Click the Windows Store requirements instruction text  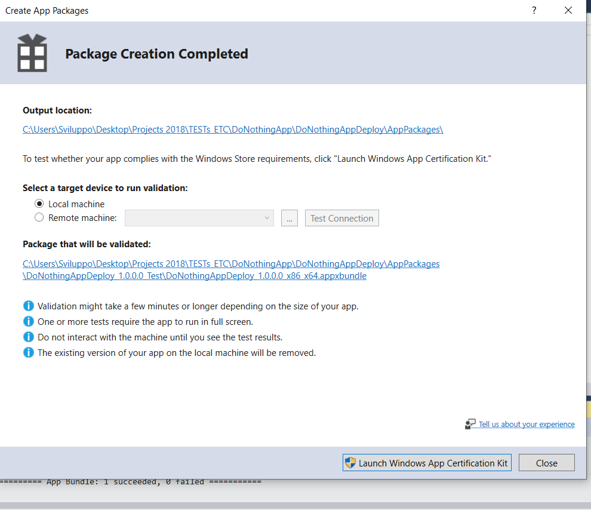pyautogui.click(x=257, y=159)
